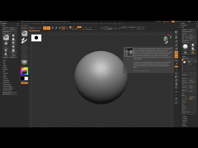
Task: Open the material sphere selector on left shelf
Action: (24, 64)
